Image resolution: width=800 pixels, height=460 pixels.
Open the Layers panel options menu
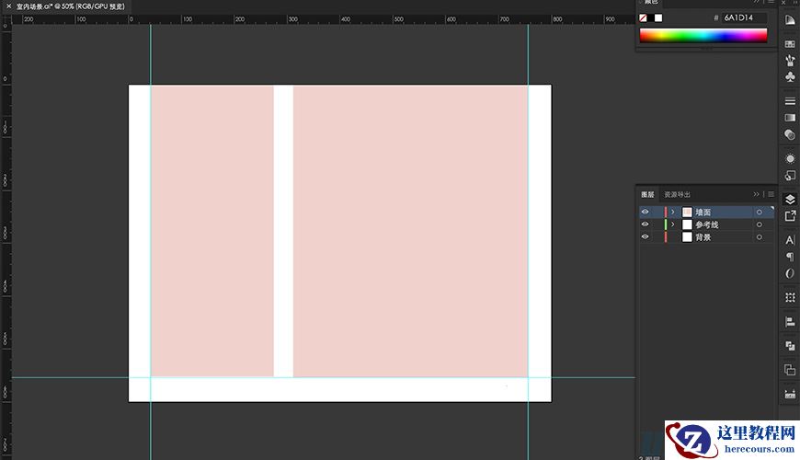point(768,194)
